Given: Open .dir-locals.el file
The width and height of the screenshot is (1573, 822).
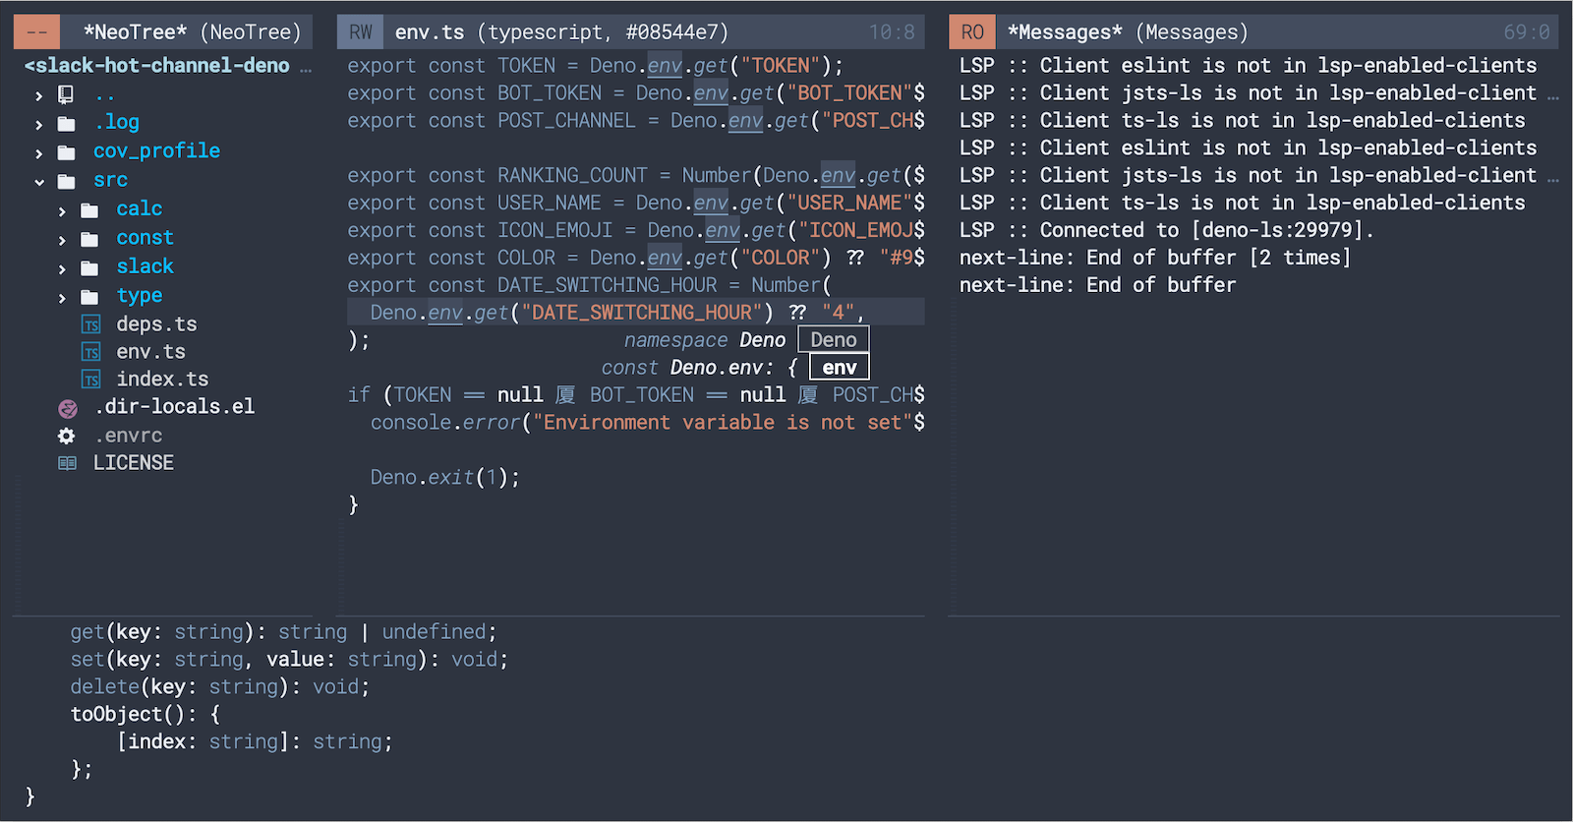Looking at the screenshot, I should pyautogui.click(x=174, y=407).
